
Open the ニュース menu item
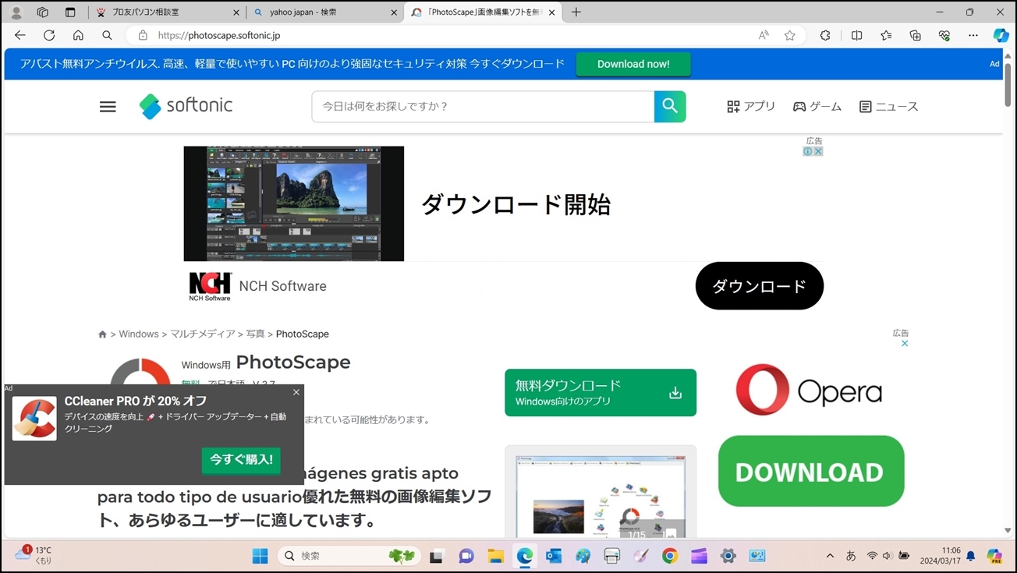[889, 107]
